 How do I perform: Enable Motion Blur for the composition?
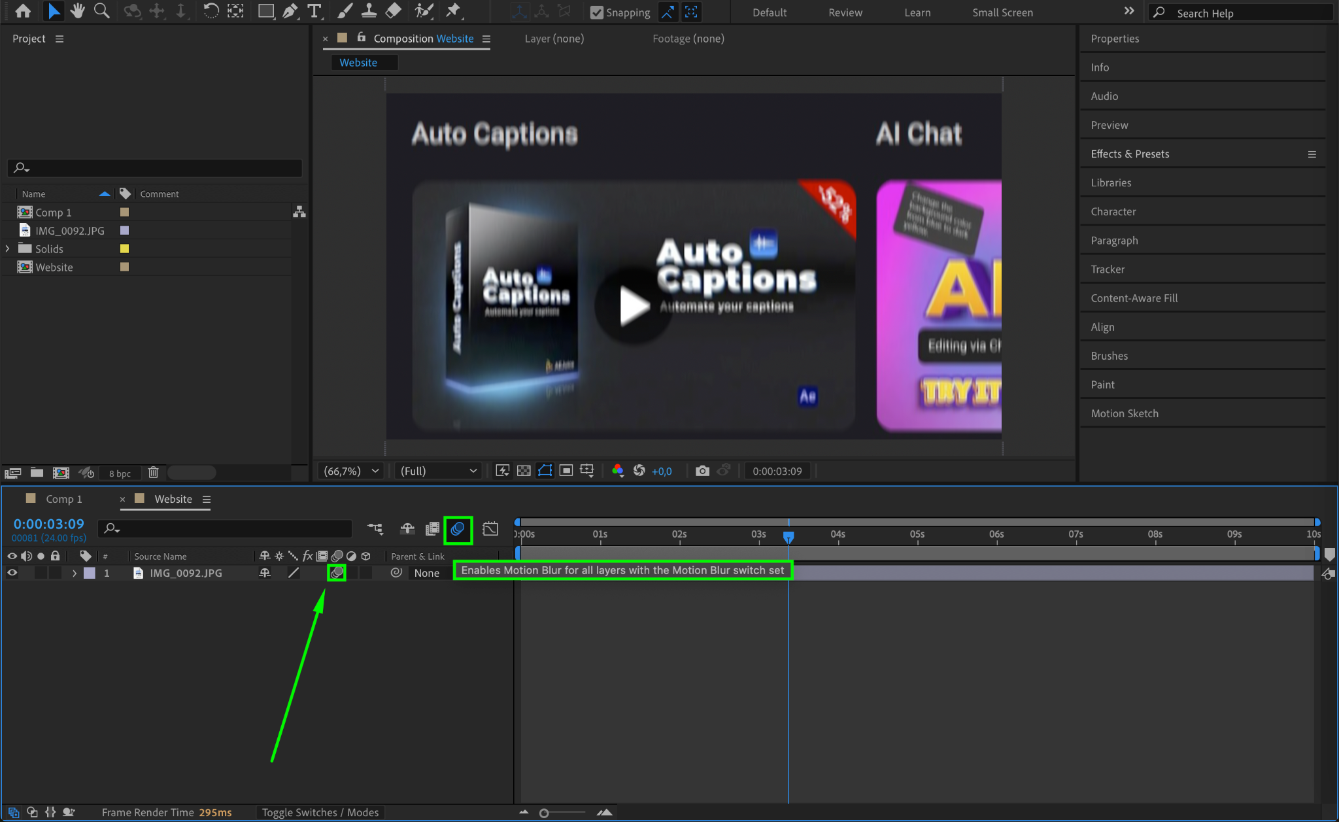pos(458,529)
